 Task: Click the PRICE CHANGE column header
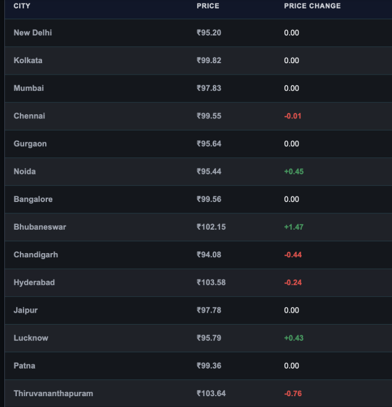pos(312,6)
